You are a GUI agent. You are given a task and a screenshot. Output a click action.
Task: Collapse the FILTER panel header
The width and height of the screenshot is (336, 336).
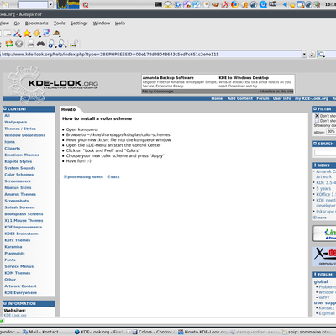click(x=315, y=108)
